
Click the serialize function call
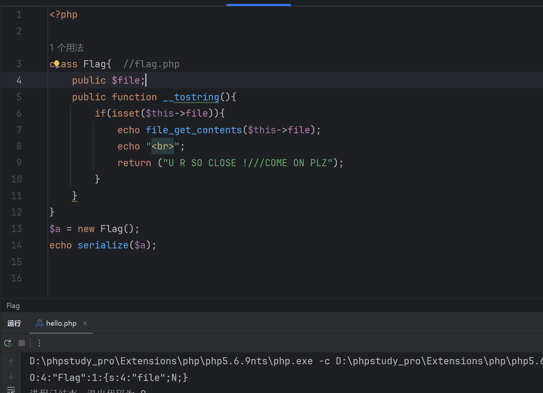(x=103, y=245)
